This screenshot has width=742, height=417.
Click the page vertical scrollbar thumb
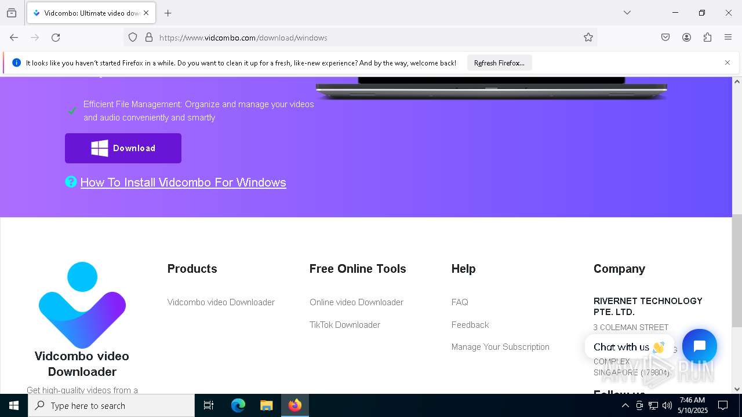point(737,271)
